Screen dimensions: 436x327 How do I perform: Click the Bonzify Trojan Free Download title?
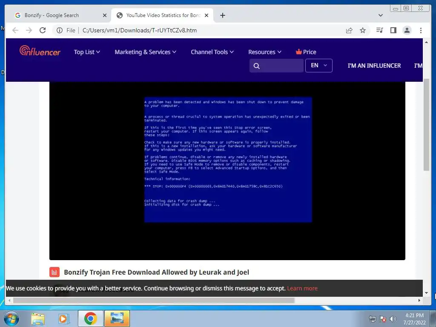pos(157,272)
